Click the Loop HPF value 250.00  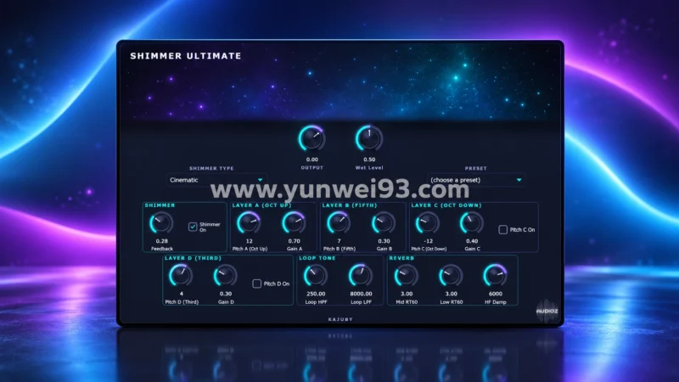point(316,294)
